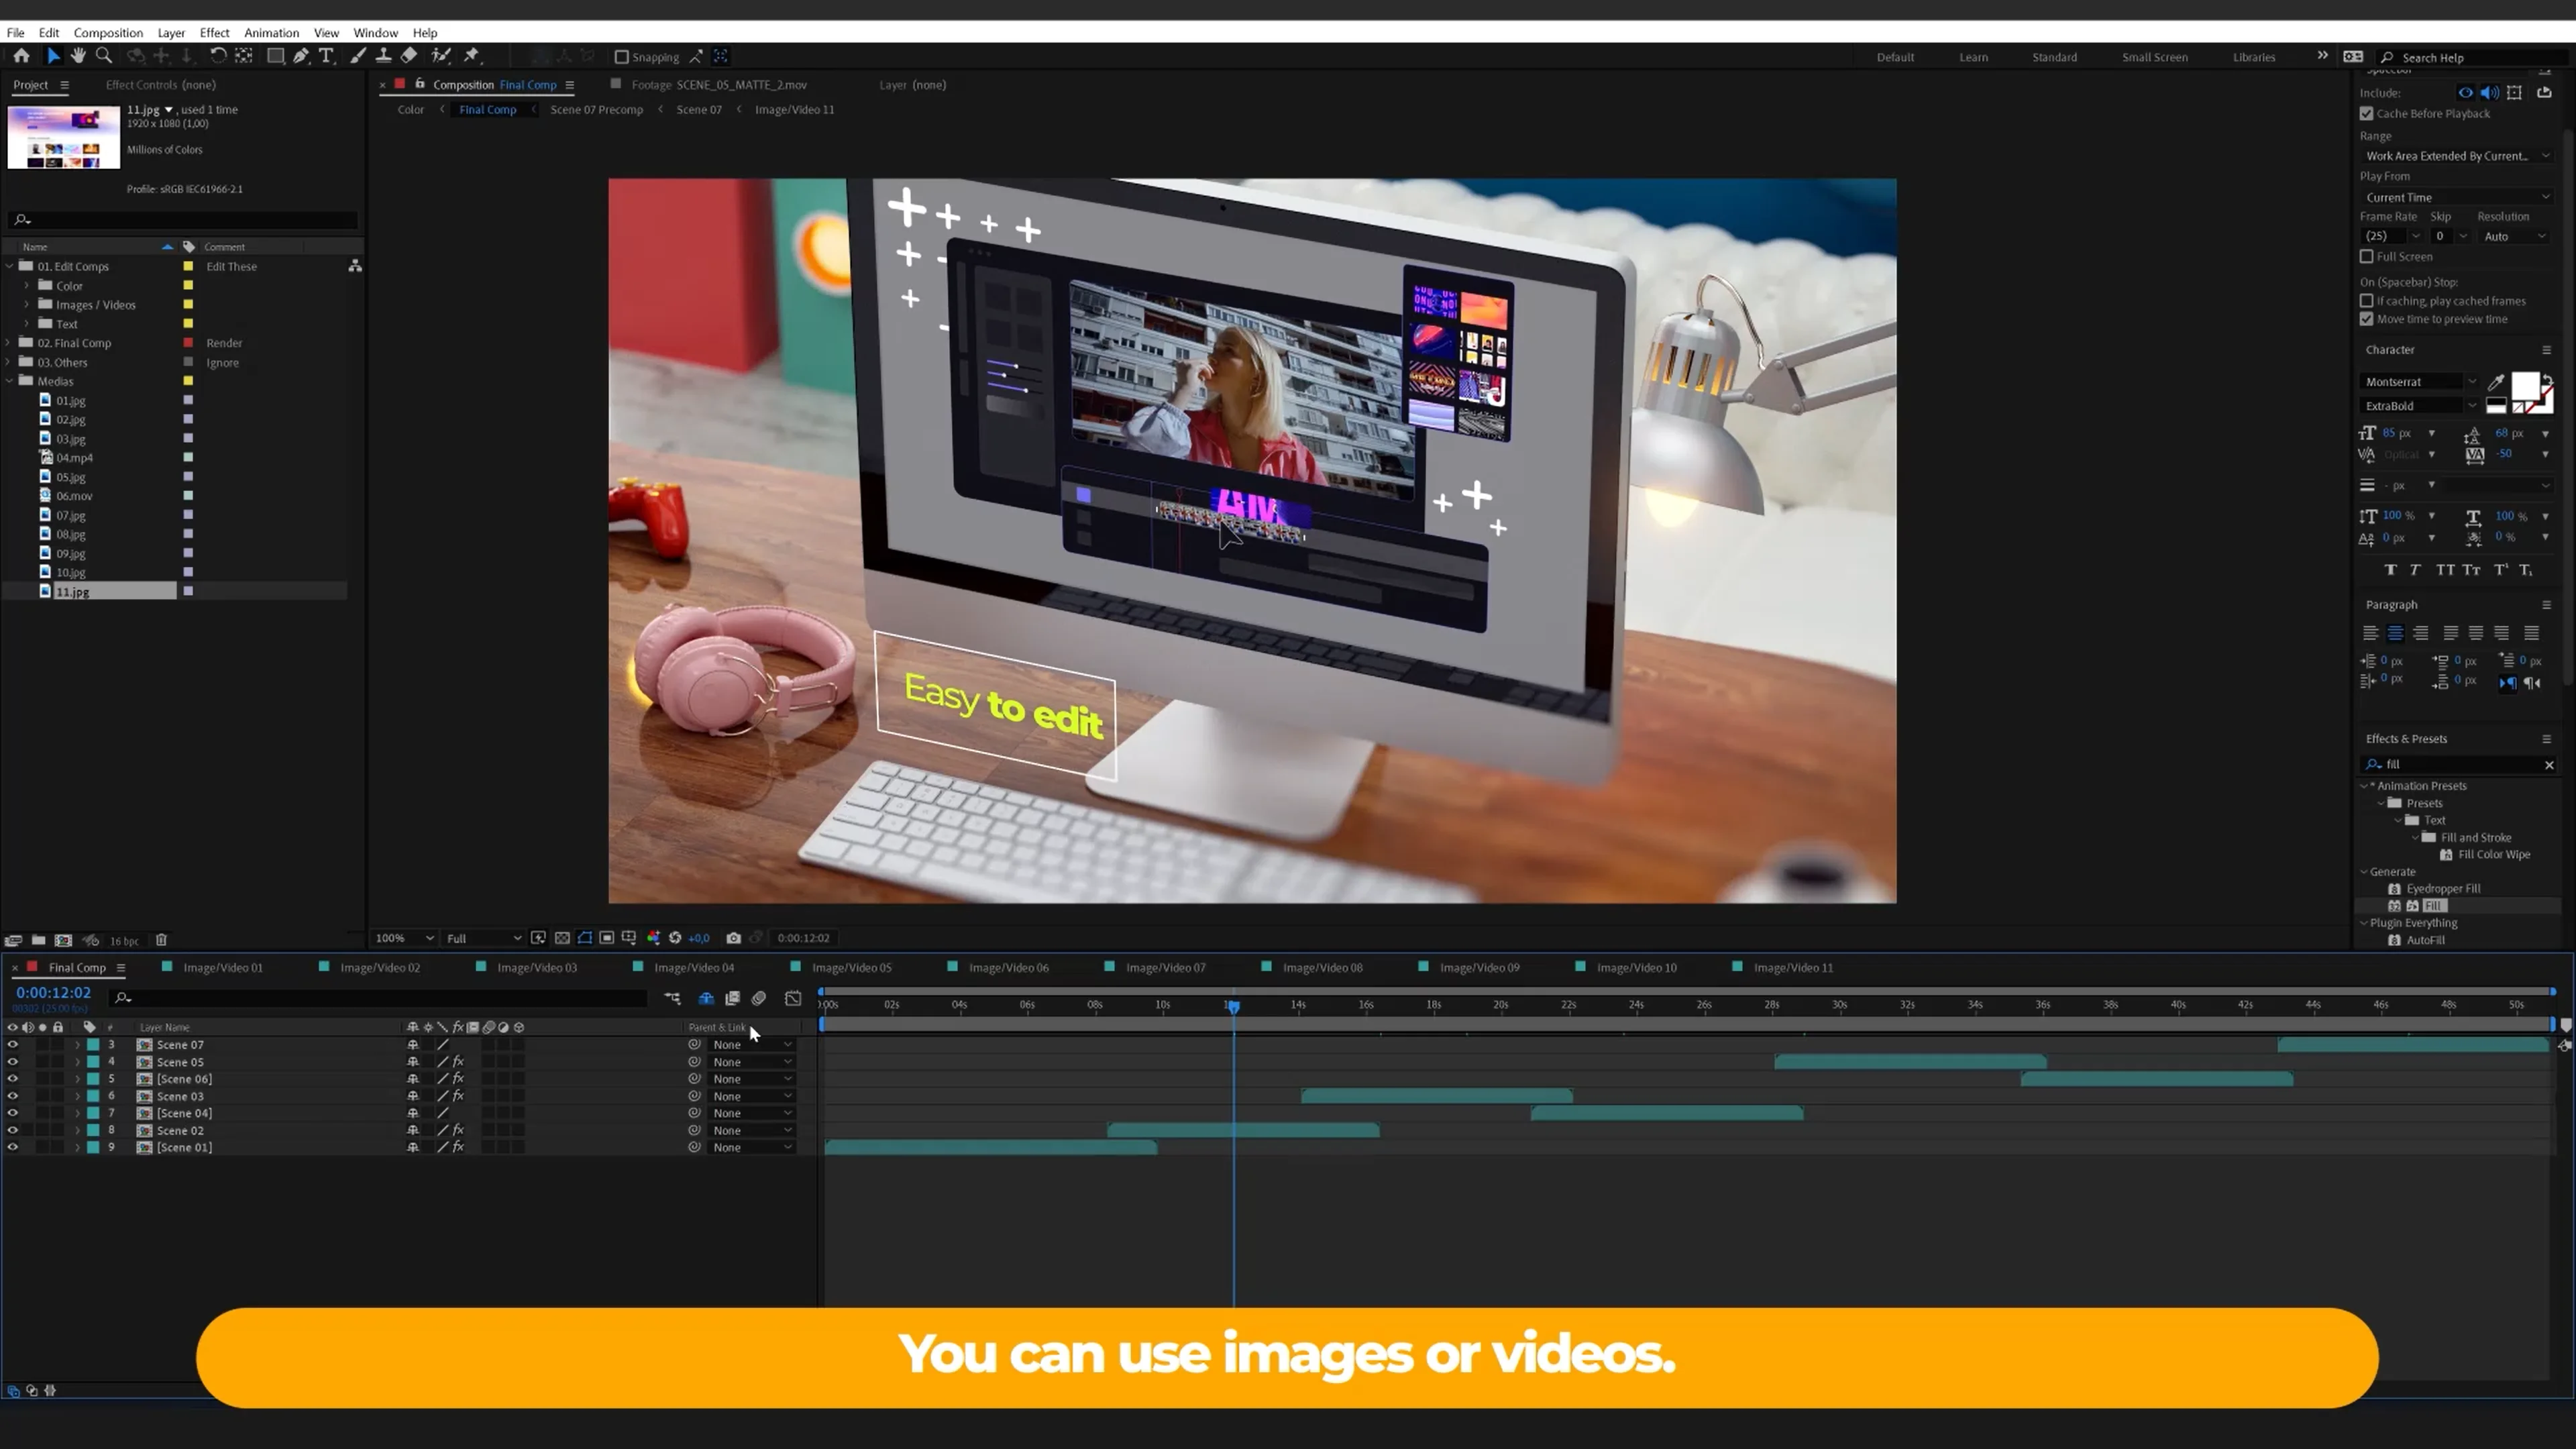Switch to the Standard workspace
This screenshot has height=1449, width=2576.
click(x=2054, y=57)
